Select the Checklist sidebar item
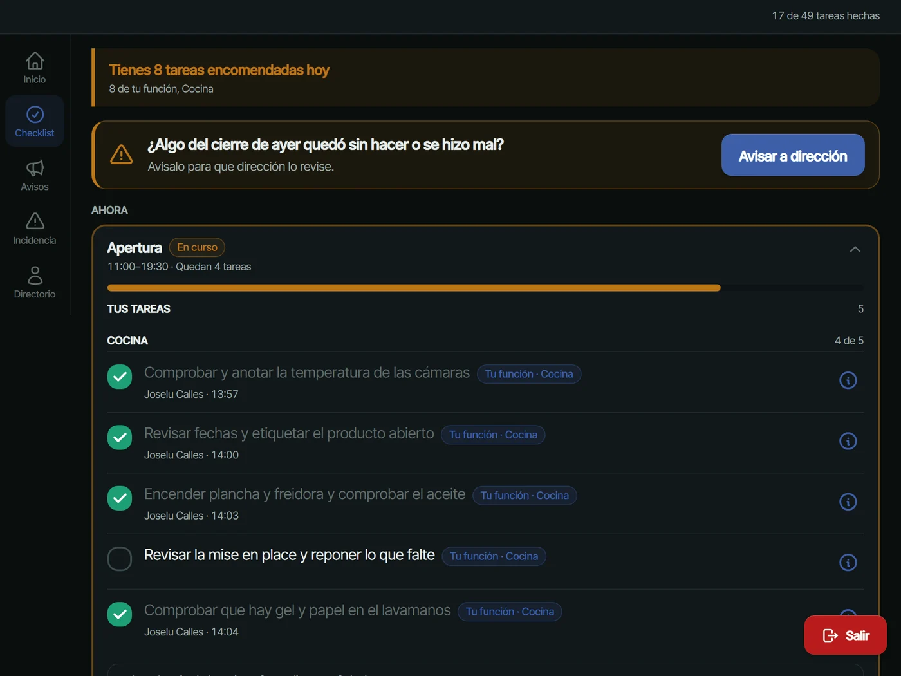Viewport: 901px width, 676px height. tap(35, 122)
